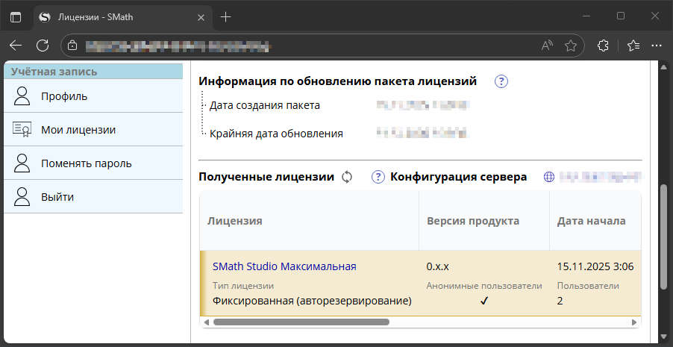This screenshot has width=673, height=347.
Task: Open Мои лицензии in sidebar
Action: [x=93, y=129]
